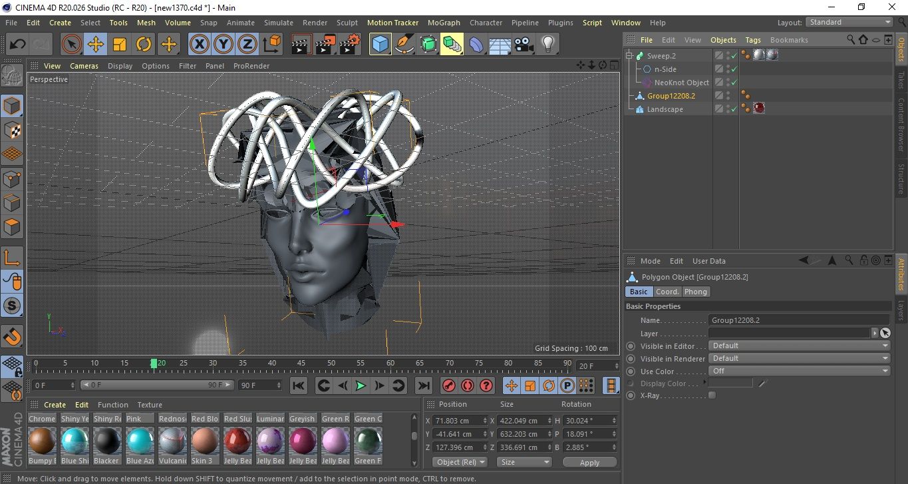Click the Floor environment icon
The height and width of the screenshot is (484, 908).
coord(500,45)
